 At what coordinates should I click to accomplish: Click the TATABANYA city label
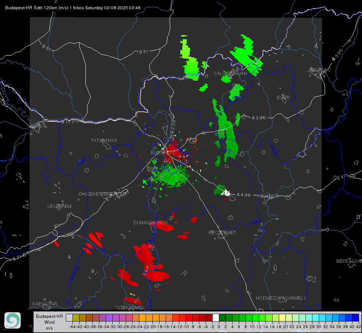104,141
